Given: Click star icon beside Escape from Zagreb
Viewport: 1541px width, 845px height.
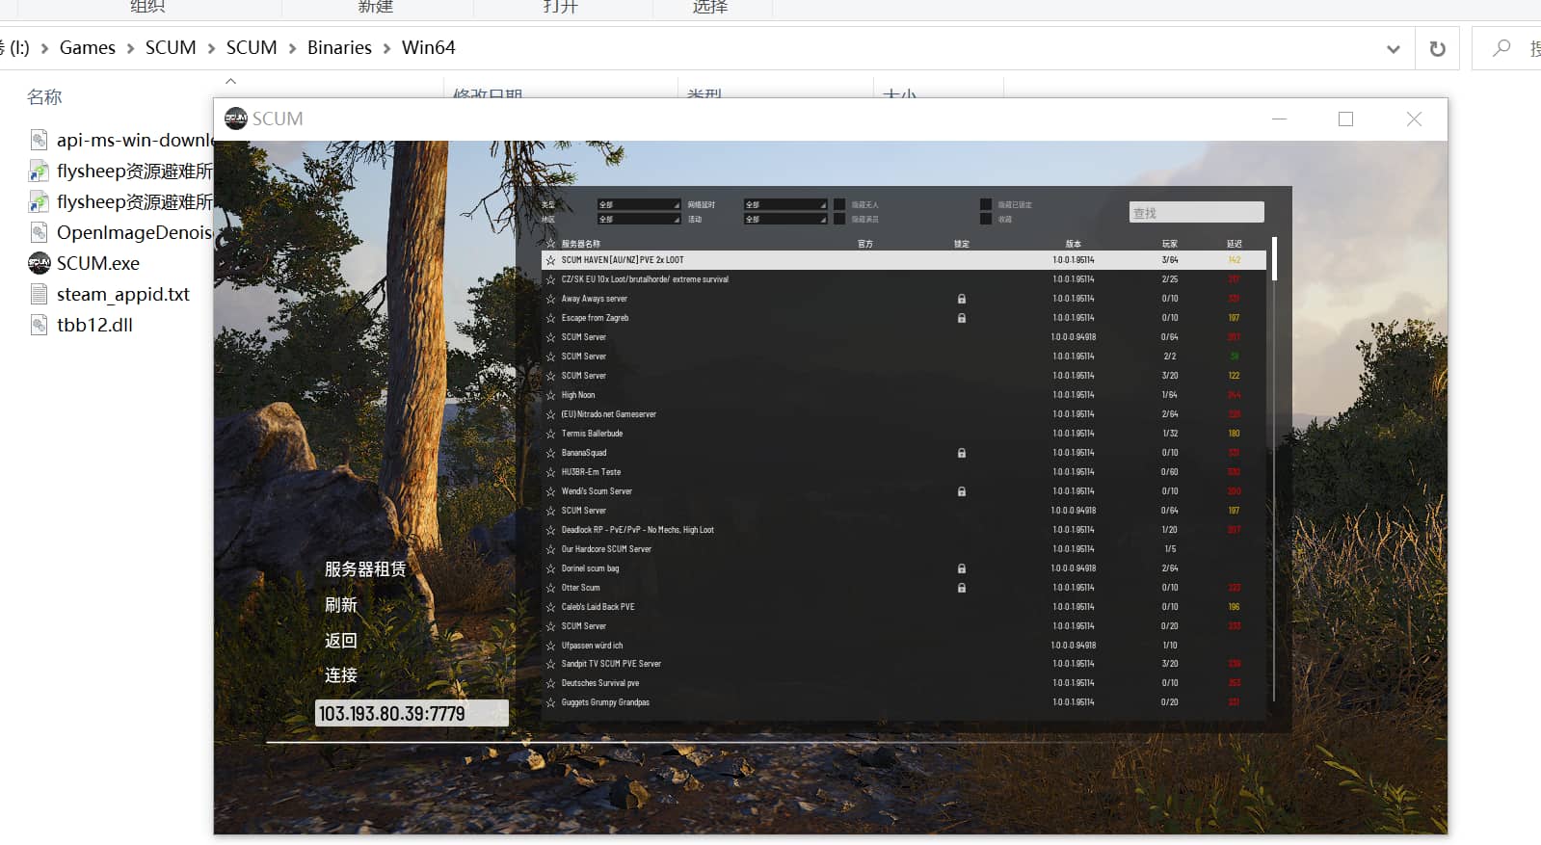Looking at the screenshot, I should 551,318.
